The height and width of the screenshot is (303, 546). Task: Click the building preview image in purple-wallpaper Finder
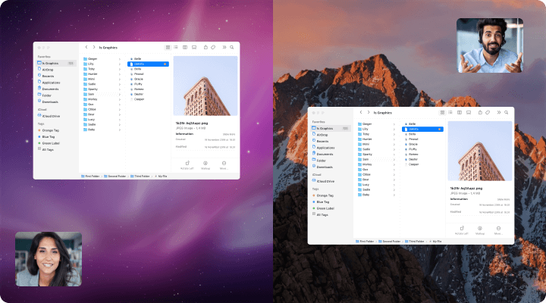click(x=206, y=86)
